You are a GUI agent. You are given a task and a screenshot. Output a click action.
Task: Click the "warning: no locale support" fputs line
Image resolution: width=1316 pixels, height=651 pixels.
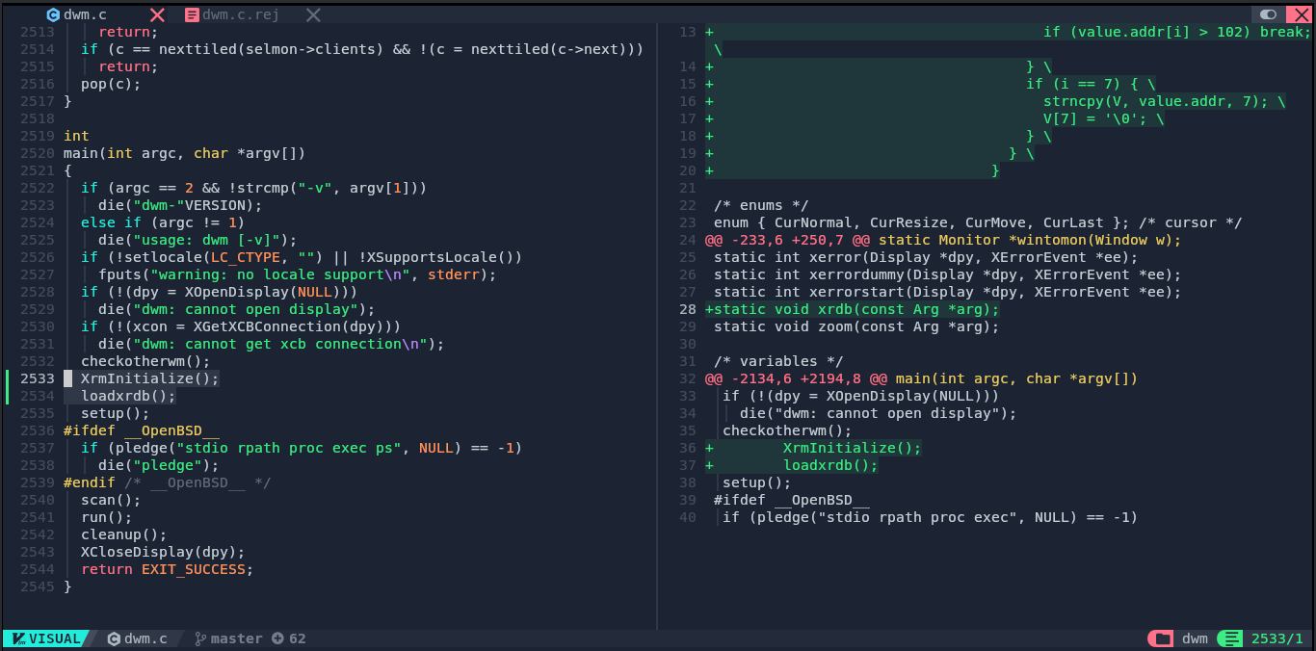point(297,274)
